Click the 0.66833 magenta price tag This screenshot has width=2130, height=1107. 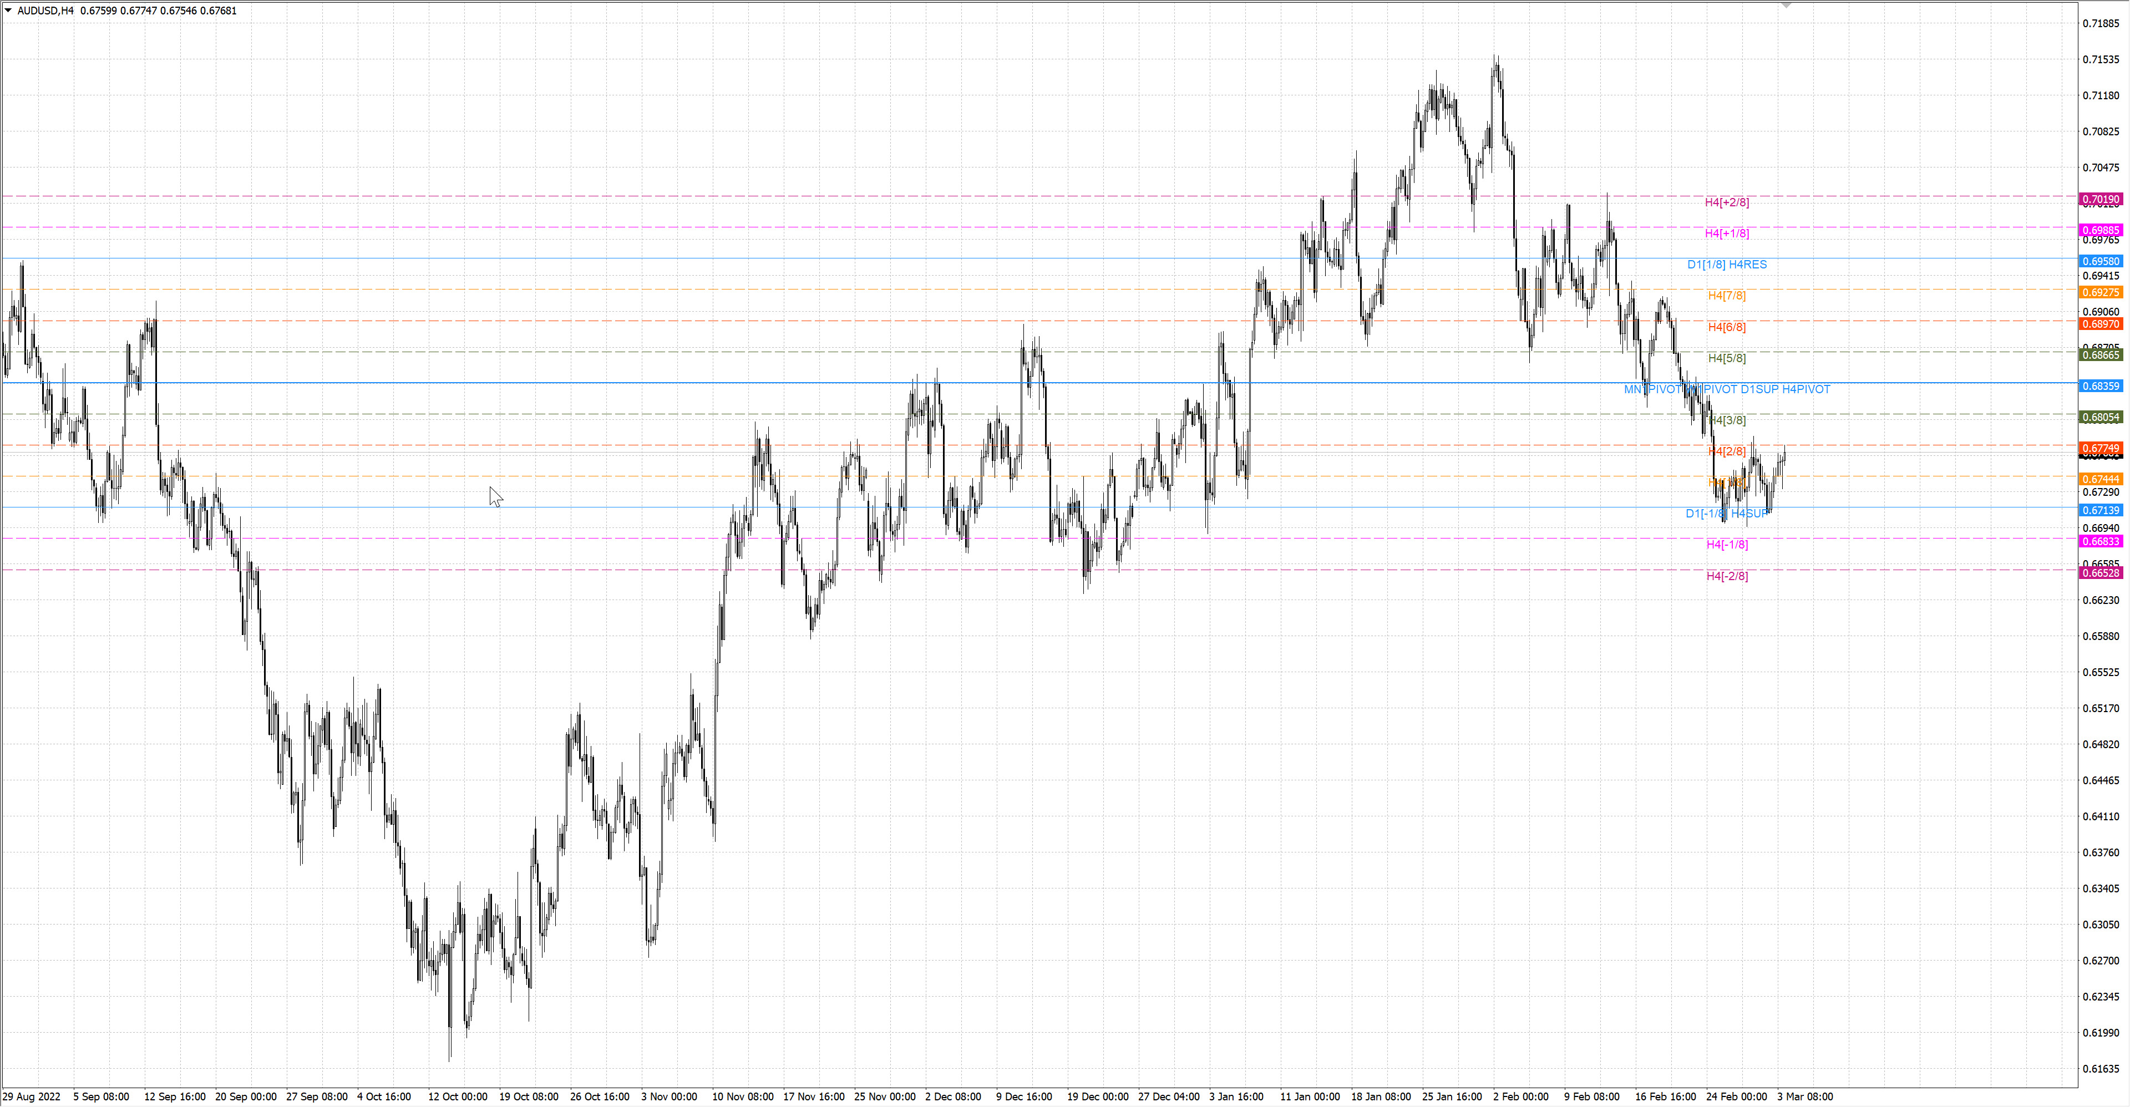[2100, 541]
